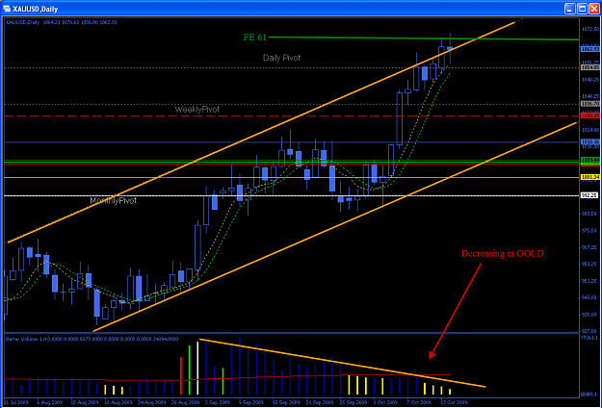Click the white 992.25 price tag
Image resolution: width=602 pixels, height=408 pixels.
(x=589, y=195)
